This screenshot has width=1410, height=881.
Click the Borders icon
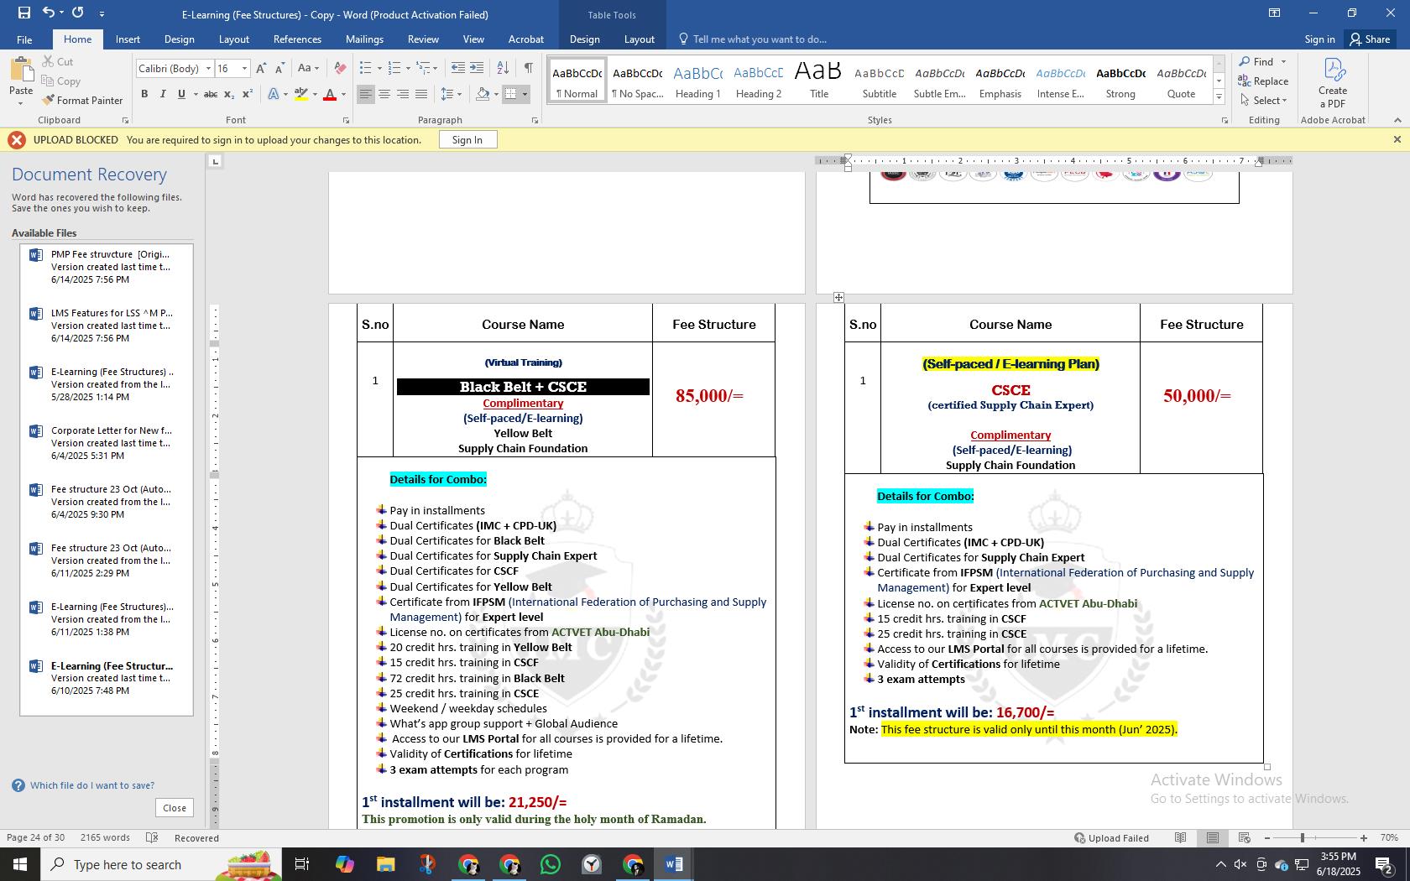tap(511, 95)
